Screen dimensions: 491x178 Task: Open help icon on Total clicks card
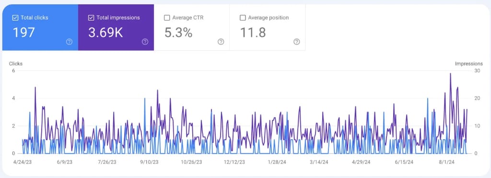(x=69, y=42)
